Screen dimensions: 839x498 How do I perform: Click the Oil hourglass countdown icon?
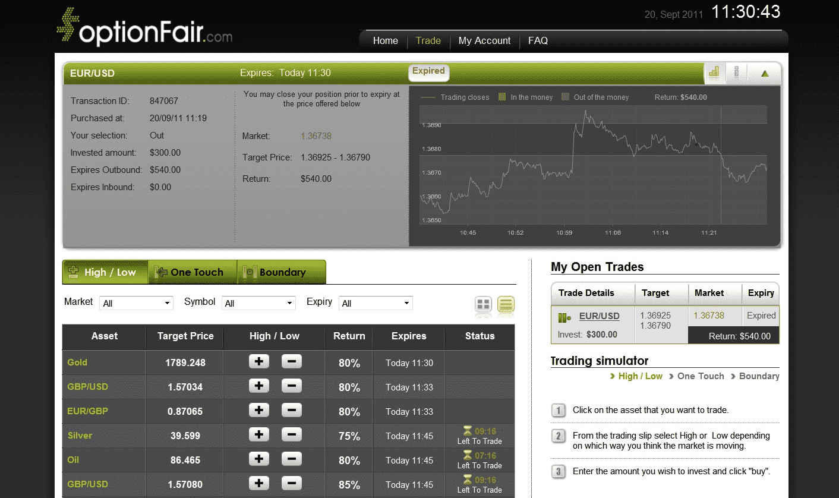(468, 455)
